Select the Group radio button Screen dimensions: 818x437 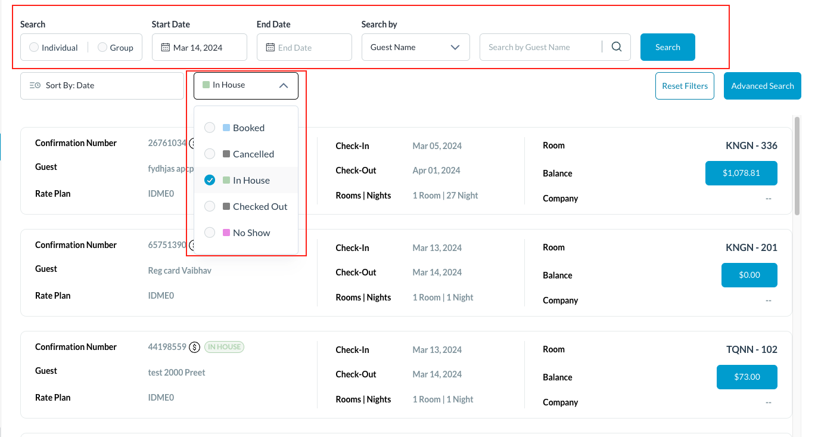click(x=102, y=47)
